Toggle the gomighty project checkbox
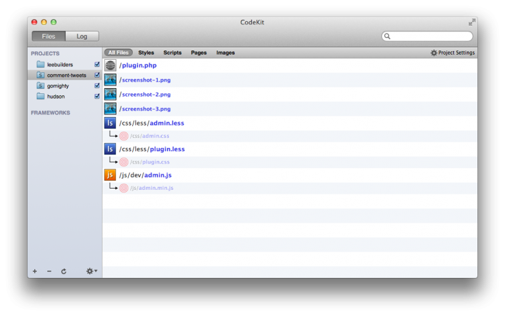Screen dimensions: 505x316 click(97, 85)
